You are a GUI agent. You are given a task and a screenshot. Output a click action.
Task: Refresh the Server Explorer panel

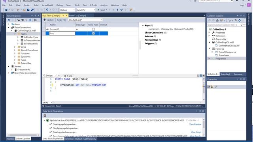9,20
